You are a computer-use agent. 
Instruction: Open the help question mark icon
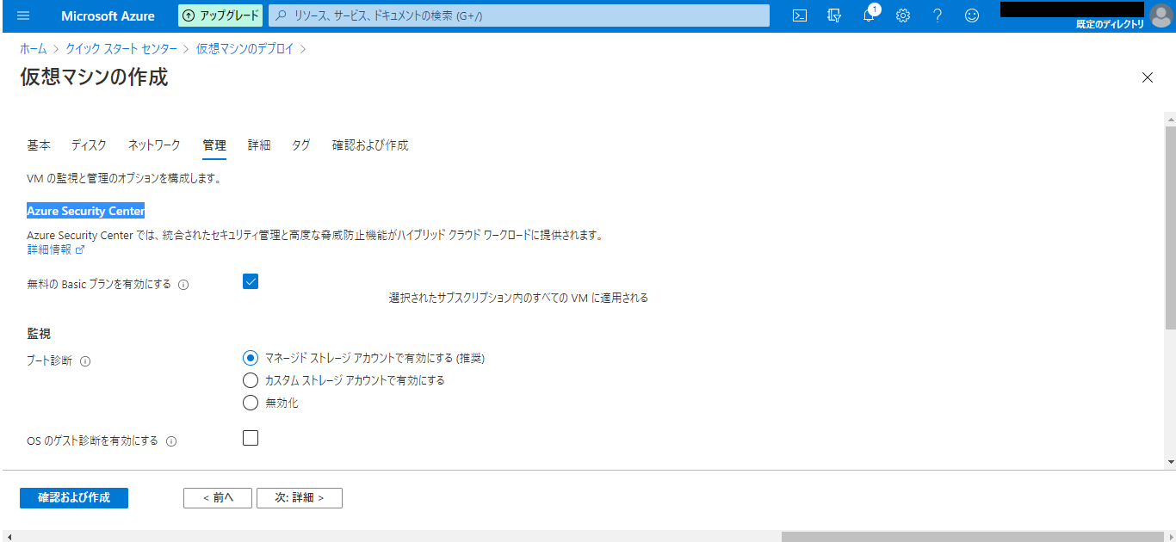pyautogui.click(x=938, y=15)
